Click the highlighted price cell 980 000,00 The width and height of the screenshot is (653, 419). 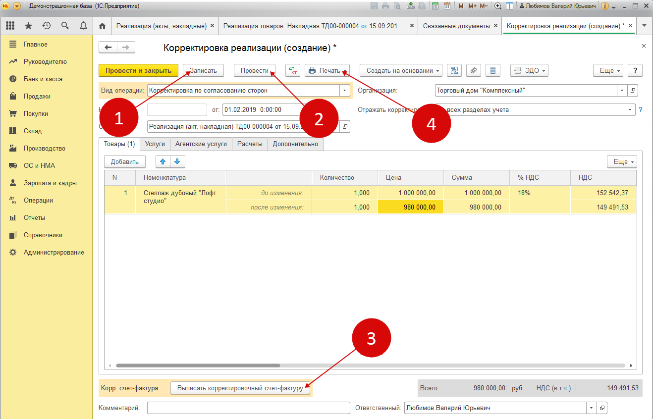point(411,208)
